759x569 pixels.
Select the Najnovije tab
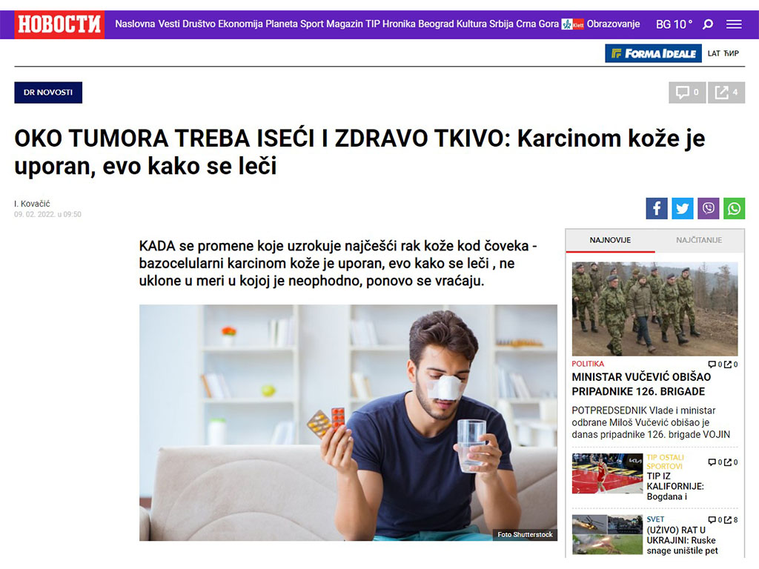tap(610, 240)
